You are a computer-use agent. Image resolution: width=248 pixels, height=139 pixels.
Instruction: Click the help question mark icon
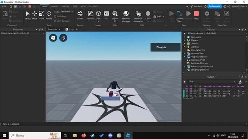225,7
